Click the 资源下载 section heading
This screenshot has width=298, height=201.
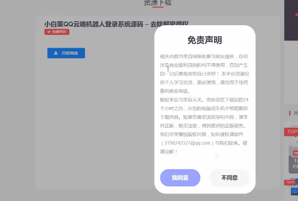click(158, 3)
